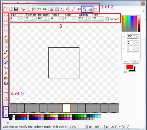Click the diagonal resize arrow icon
Viewport: 147px width, 130px height.
(x=73, y=9)
